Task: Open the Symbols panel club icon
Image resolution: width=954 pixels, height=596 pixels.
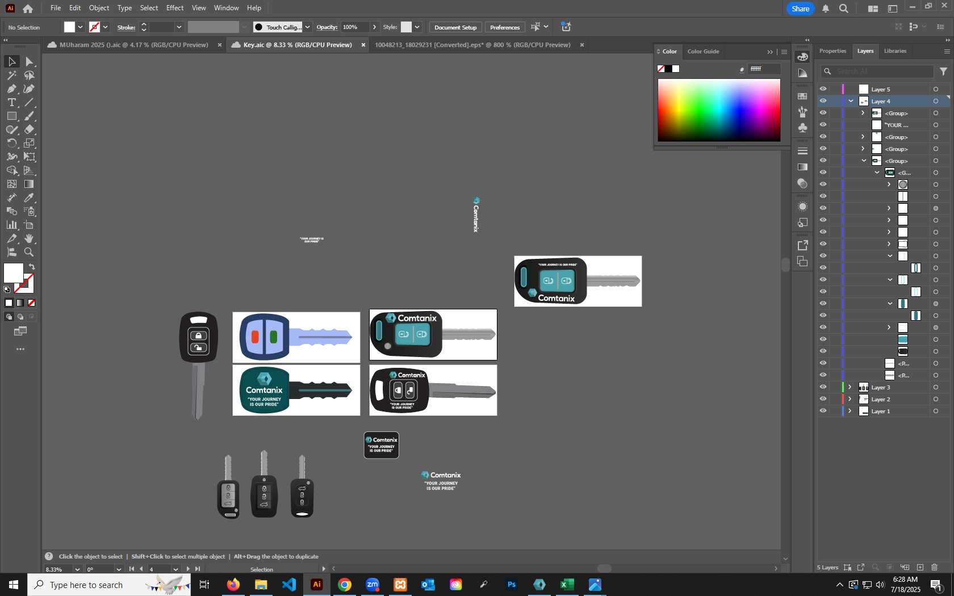Action: (x=802, y=128)
